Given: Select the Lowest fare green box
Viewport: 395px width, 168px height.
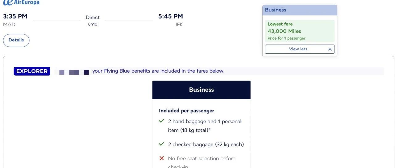Looking at the screenshot, I should [299, 31].
